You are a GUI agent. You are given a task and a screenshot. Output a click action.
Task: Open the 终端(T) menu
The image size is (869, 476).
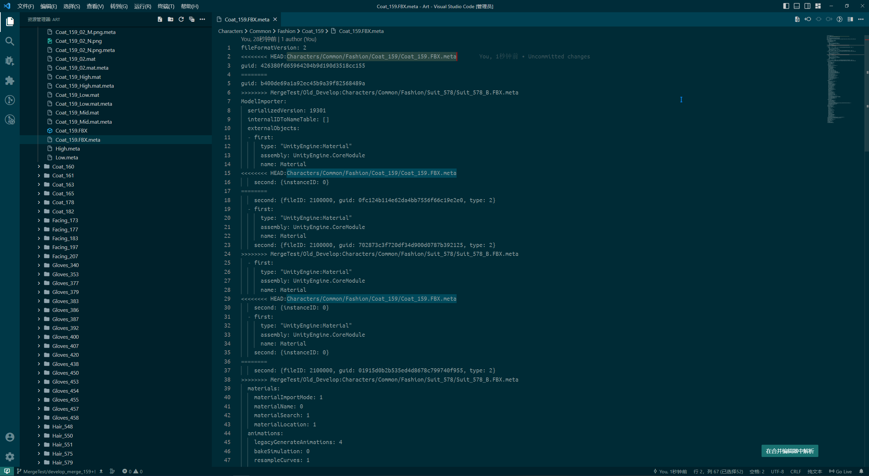point(166,6)
